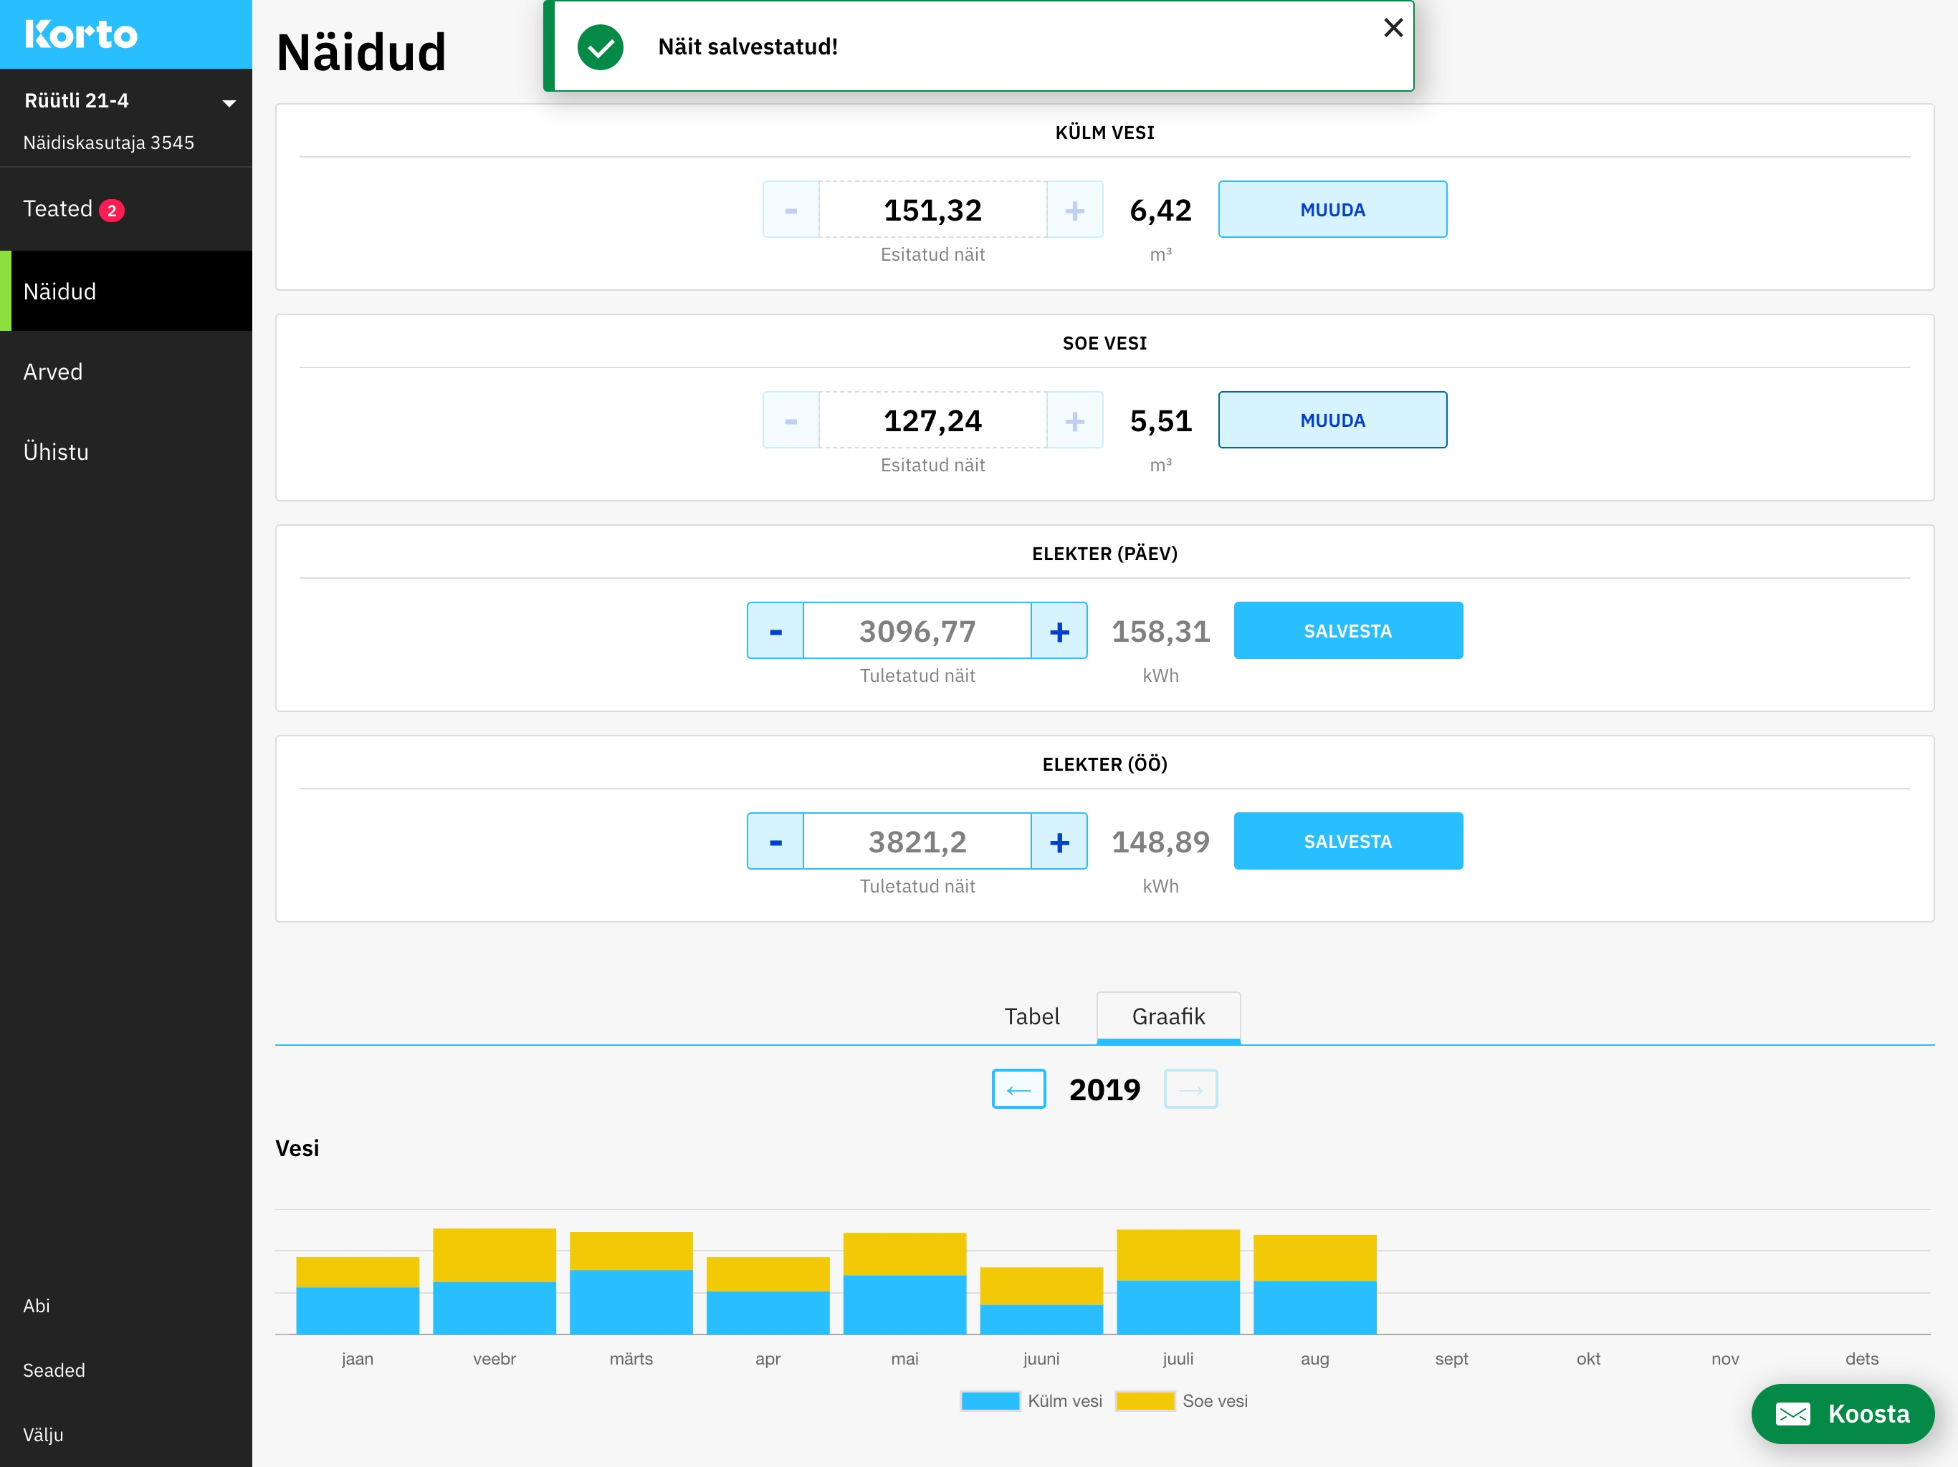Click Muuda for Külm vesi
The width and height of the screenshot is (1958, 1467).
pos(1332,210)
